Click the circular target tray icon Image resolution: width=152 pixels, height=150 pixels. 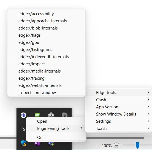(x=51, y=115)
